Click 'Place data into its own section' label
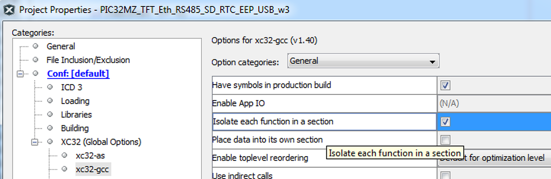 point(267,140)
